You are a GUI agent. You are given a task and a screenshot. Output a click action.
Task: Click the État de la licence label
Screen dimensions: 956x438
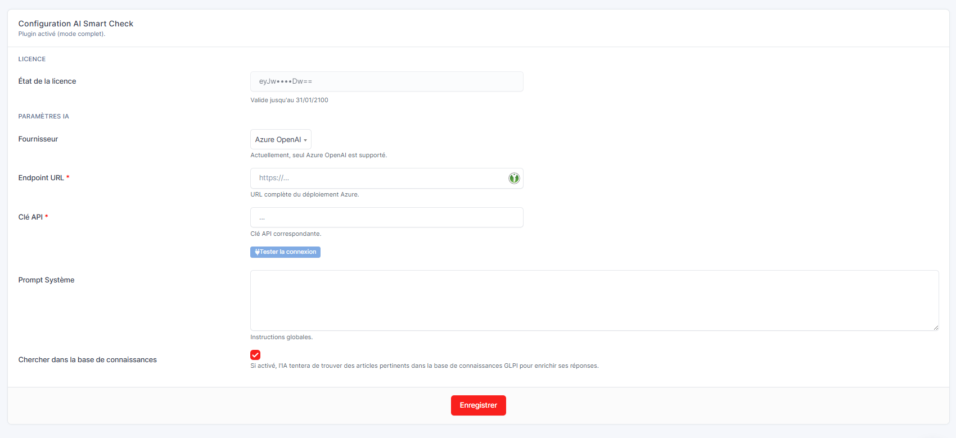click(x=47, y=81)
